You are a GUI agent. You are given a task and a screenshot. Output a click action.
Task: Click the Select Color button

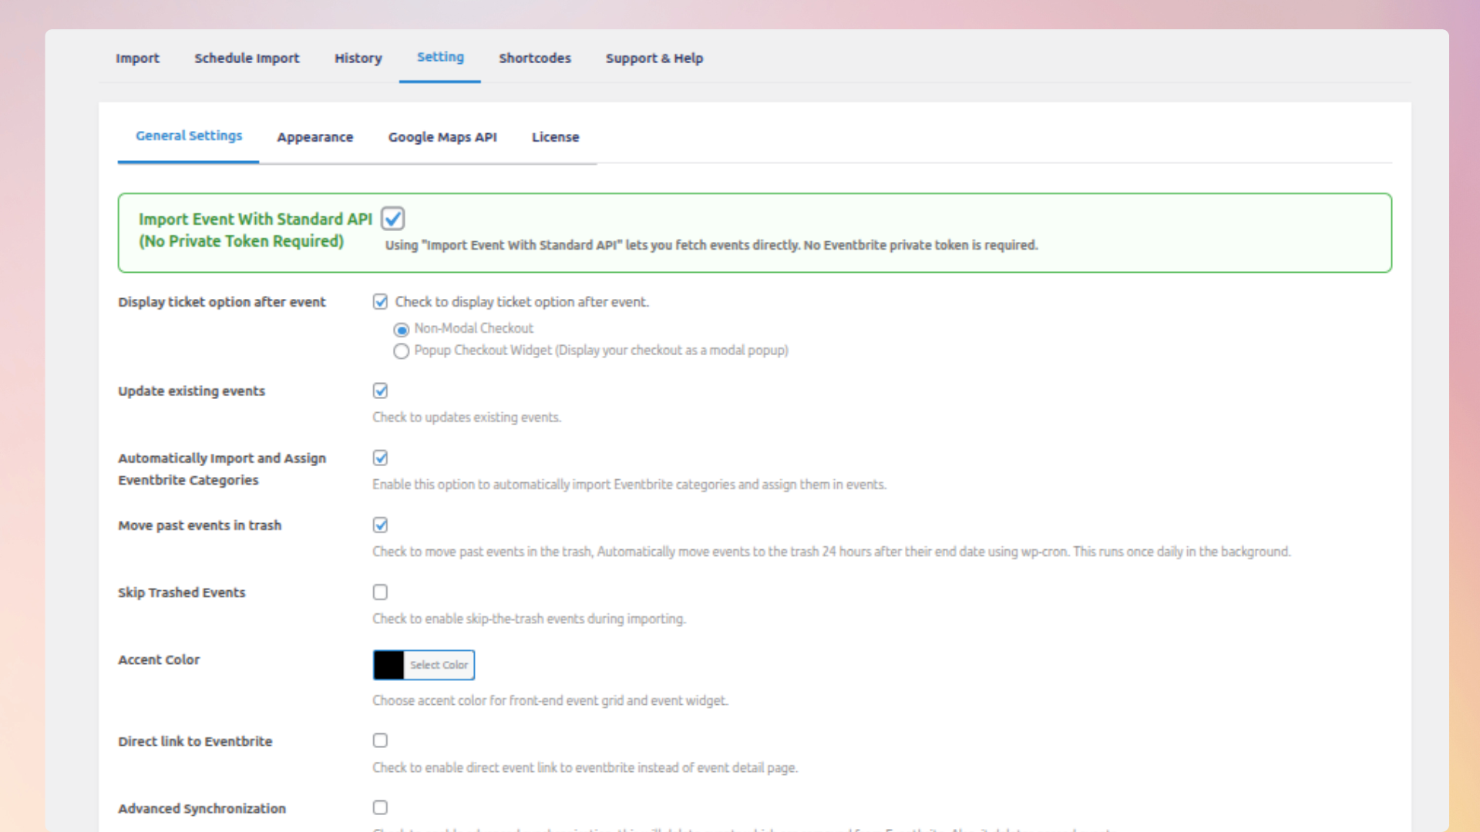pos(439,665)
